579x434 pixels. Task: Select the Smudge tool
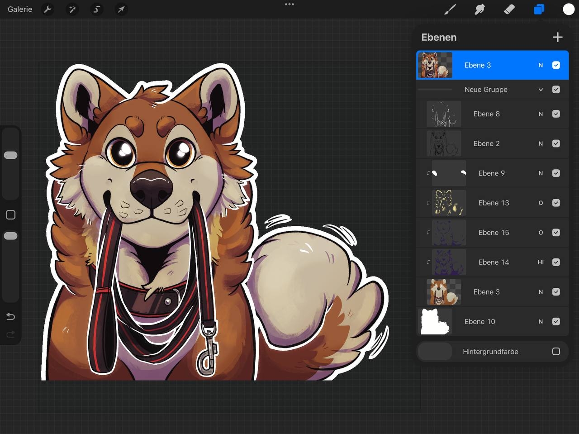click(x=479, y=9)
